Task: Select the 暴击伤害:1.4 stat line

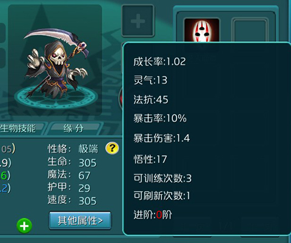Action: click(x=161, y=138)
